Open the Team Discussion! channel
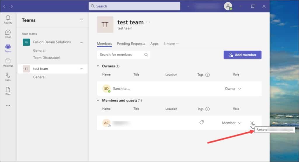This screenshot has width=299, height=162. 46,58
